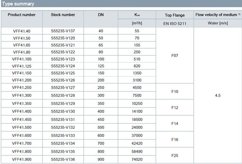Select product number VFF41.200
The width and height of the screenshot is (242, 164).
point(22,80)
